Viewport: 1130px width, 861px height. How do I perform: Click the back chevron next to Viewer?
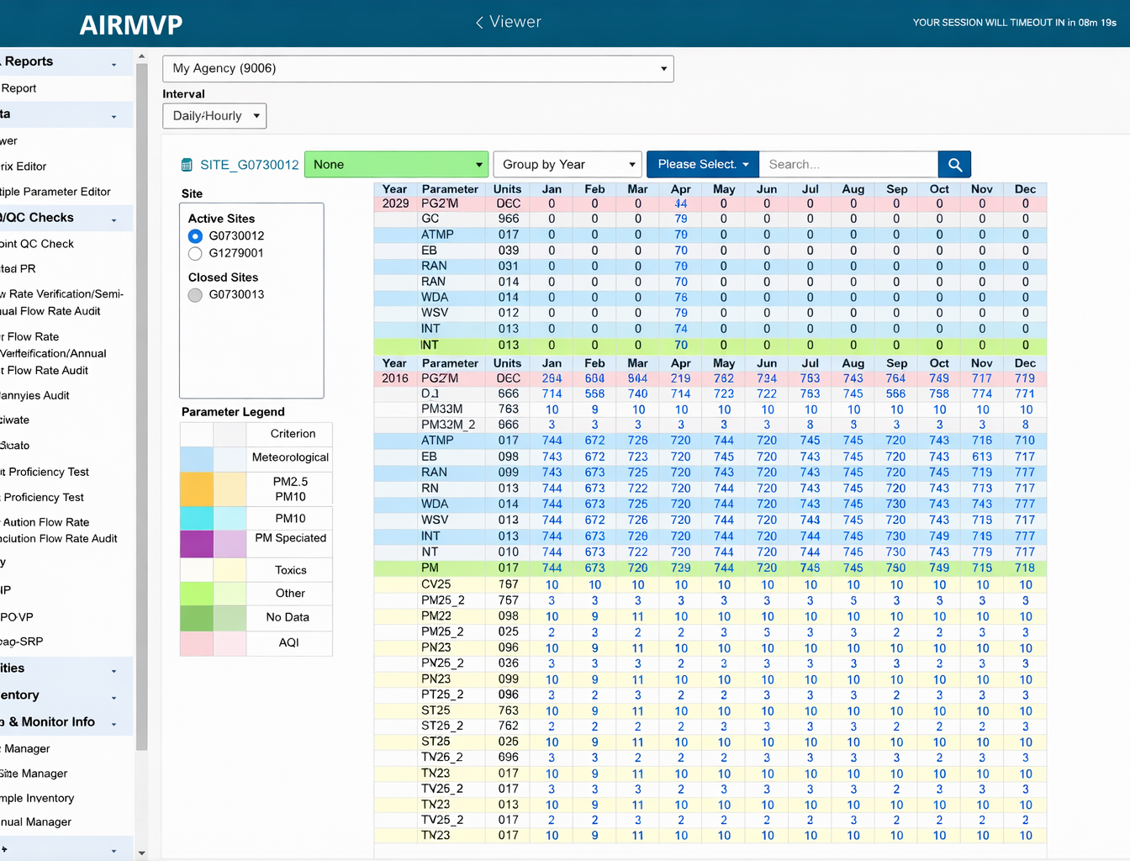click(478, 23)
